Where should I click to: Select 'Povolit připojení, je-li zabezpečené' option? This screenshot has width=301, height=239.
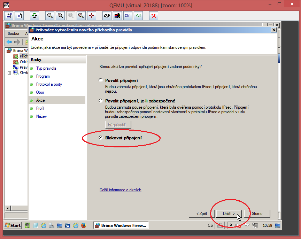click(x=101, y=101)
